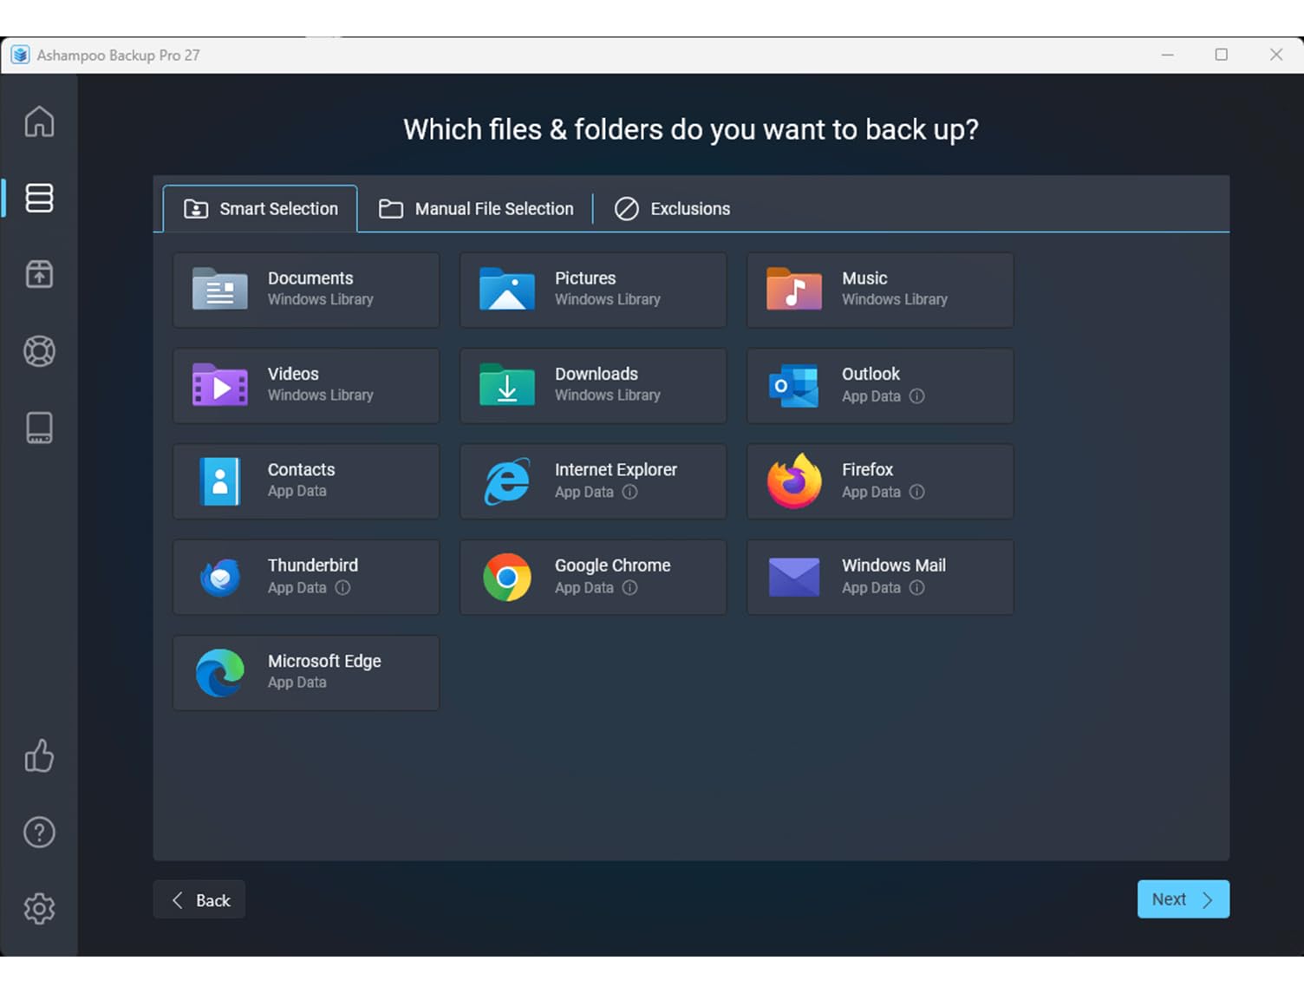This screenshot has width=1304, height=993.
Task: Click the Pictures library icon
Action: 506,289
